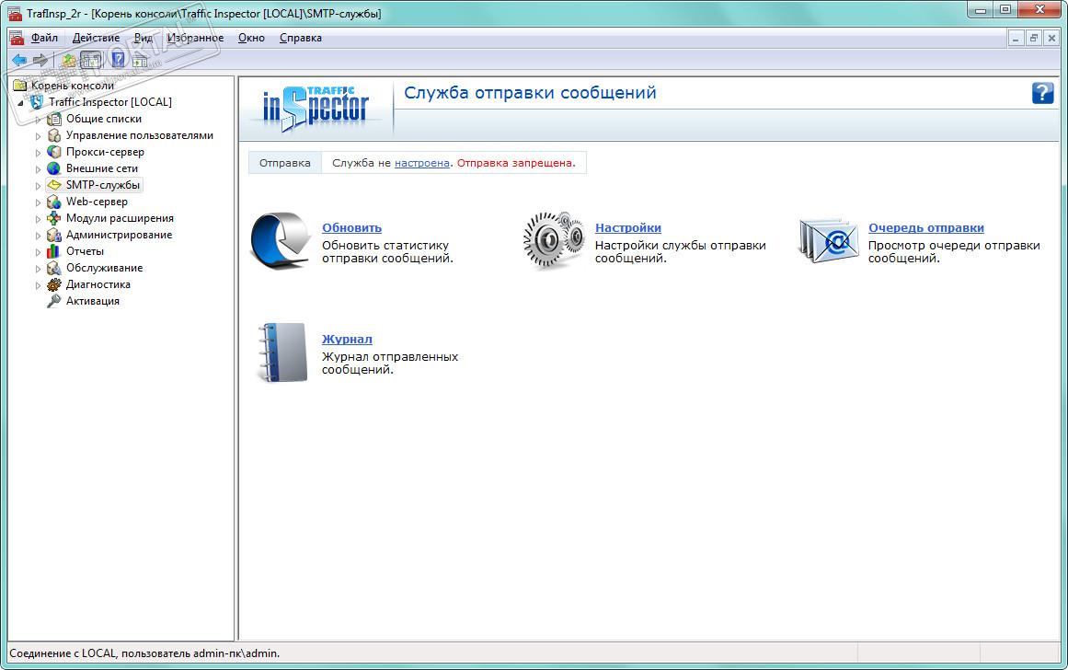This screenshot has height=670, width=1068.
Task: Click the MMC console icon left of Файл
Action: pyautogui.click(x=17, y=38)
